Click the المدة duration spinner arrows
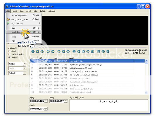Viewport: 155px width, 117px height. click(x=46, y=109)
